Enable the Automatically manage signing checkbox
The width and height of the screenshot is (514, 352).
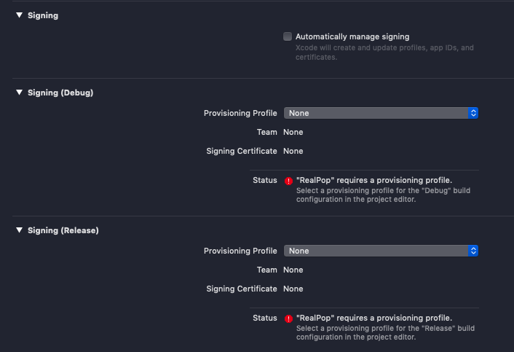[288, 36]
